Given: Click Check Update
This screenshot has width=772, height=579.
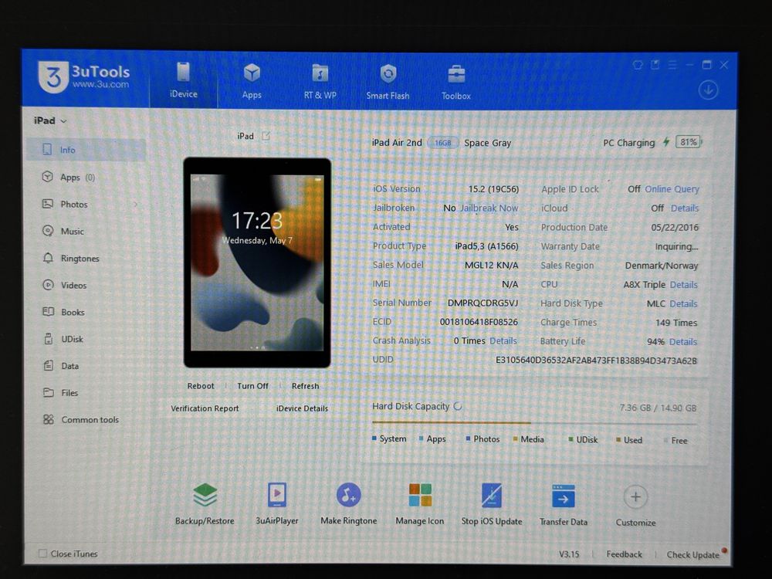Looking at the screenshot, I should point(692,555).
